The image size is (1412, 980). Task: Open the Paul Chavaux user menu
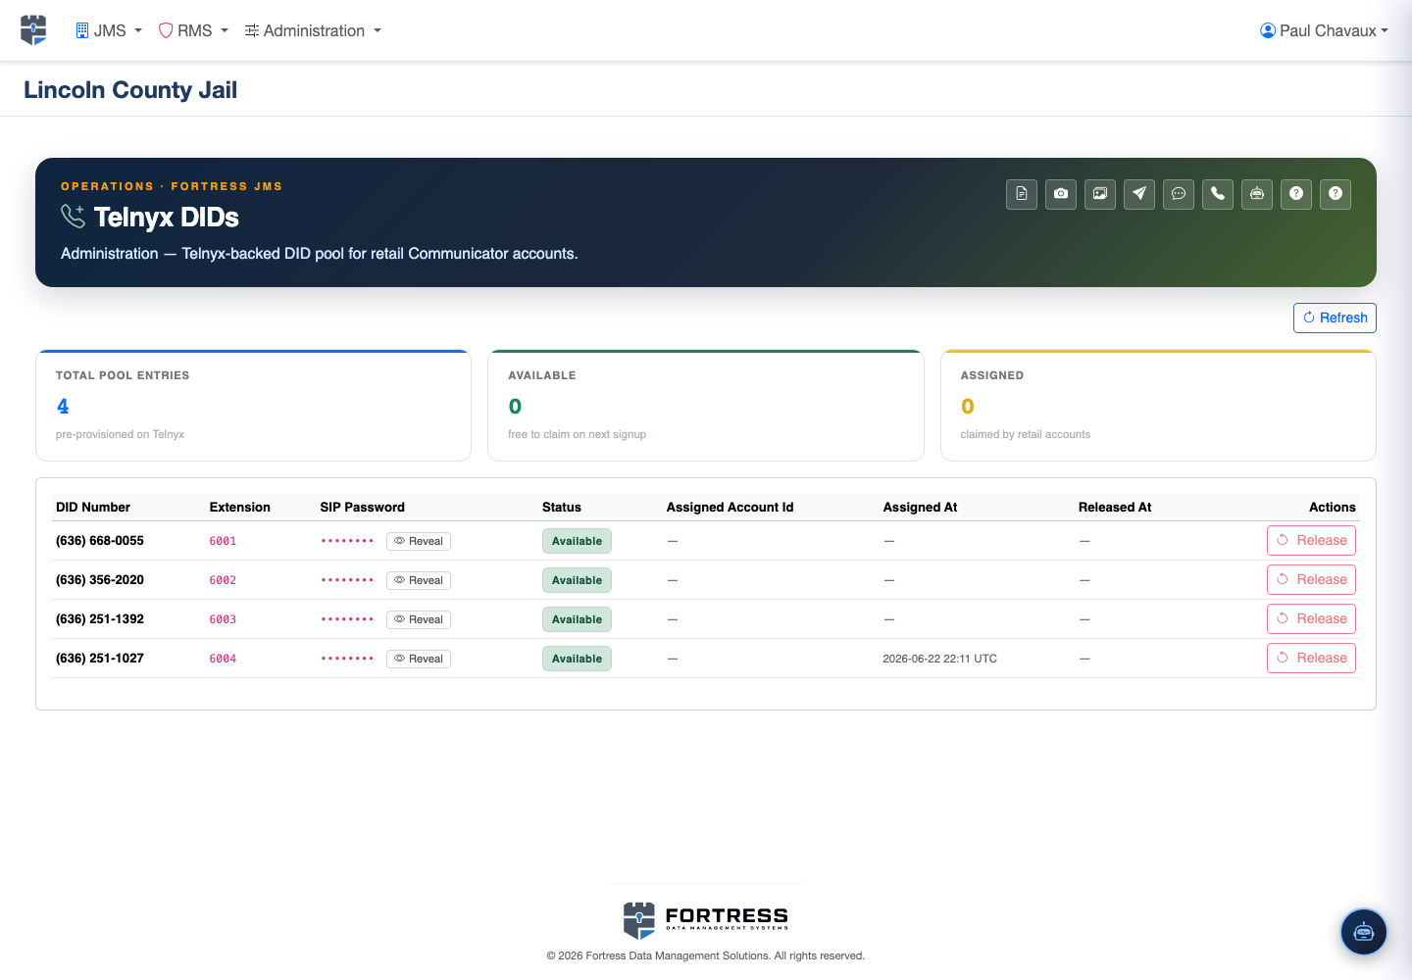(1324, 30)
